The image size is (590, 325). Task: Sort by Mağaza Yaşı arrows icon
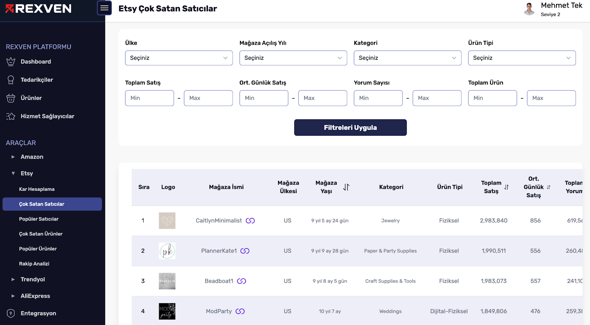point(346,187)
